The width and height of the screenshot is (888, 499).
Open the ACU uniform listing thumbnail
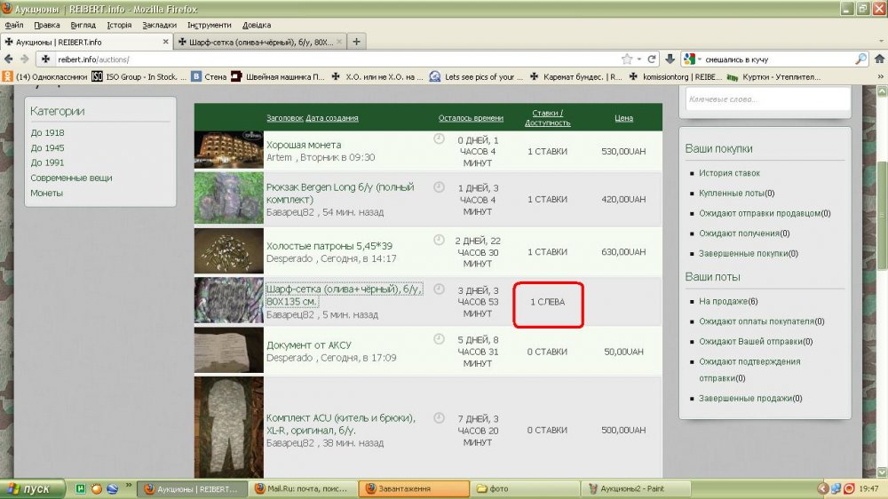tap(228, 424)
